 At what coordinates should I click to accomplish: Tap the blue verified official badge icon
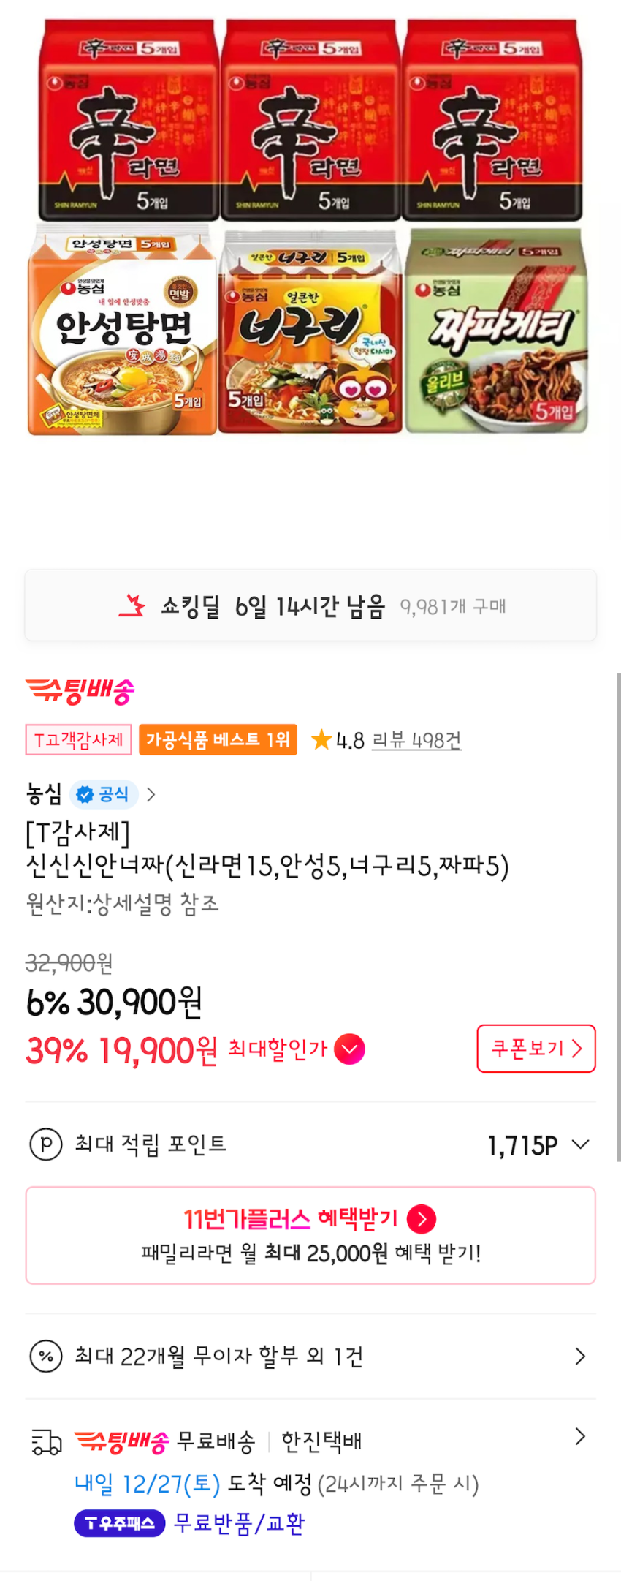85,795
